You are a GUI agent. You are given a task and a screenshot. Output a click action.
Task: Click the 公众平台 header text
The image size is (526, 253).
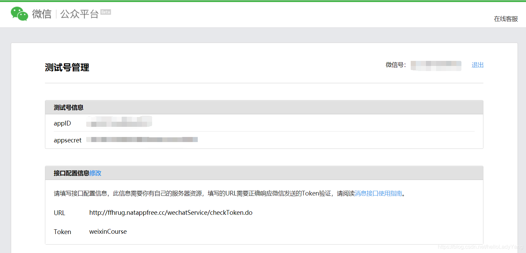[x=79, y=14]
